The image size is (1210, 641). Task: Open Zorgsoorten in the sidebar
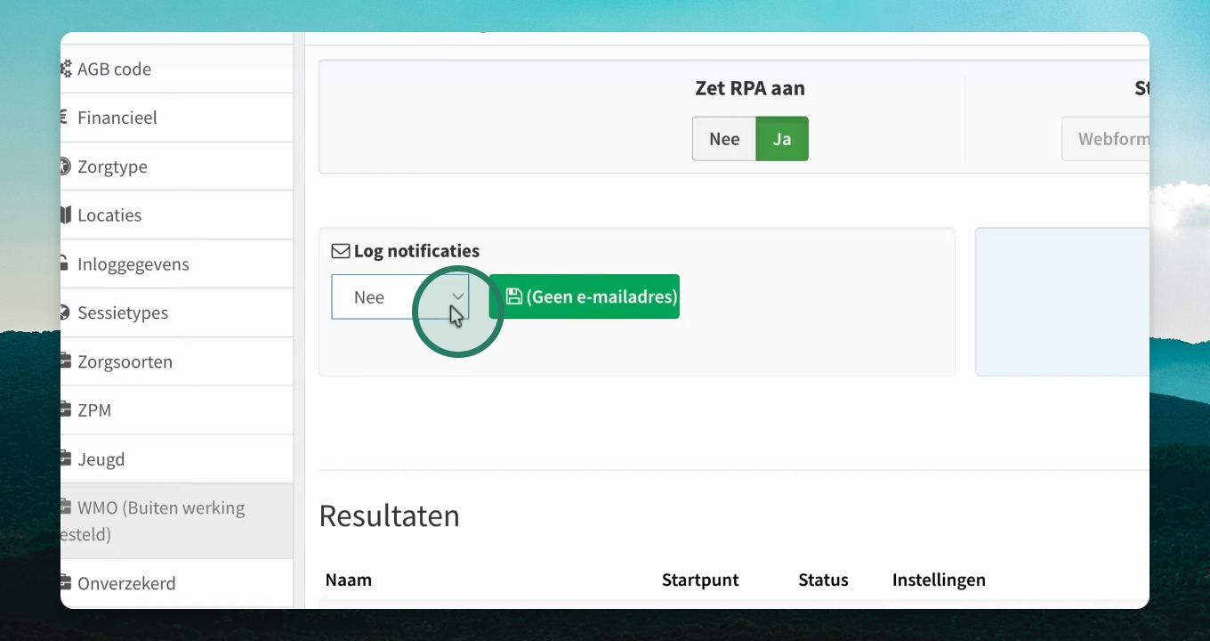tap(176, 361)
